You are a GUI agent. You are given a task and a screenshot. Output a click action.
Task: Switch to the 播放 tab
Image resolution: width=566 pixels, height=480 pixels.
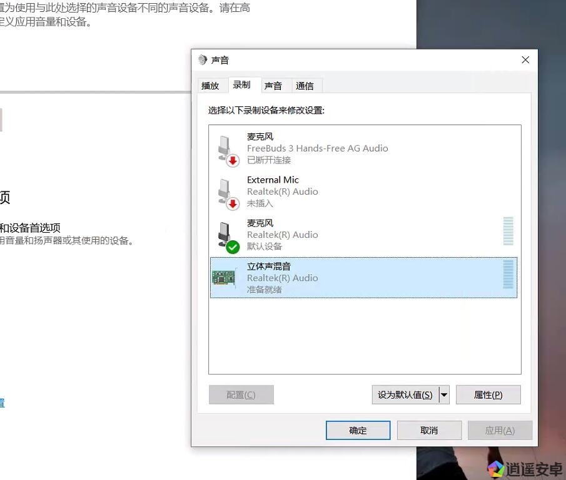click(x=210, y=86)
